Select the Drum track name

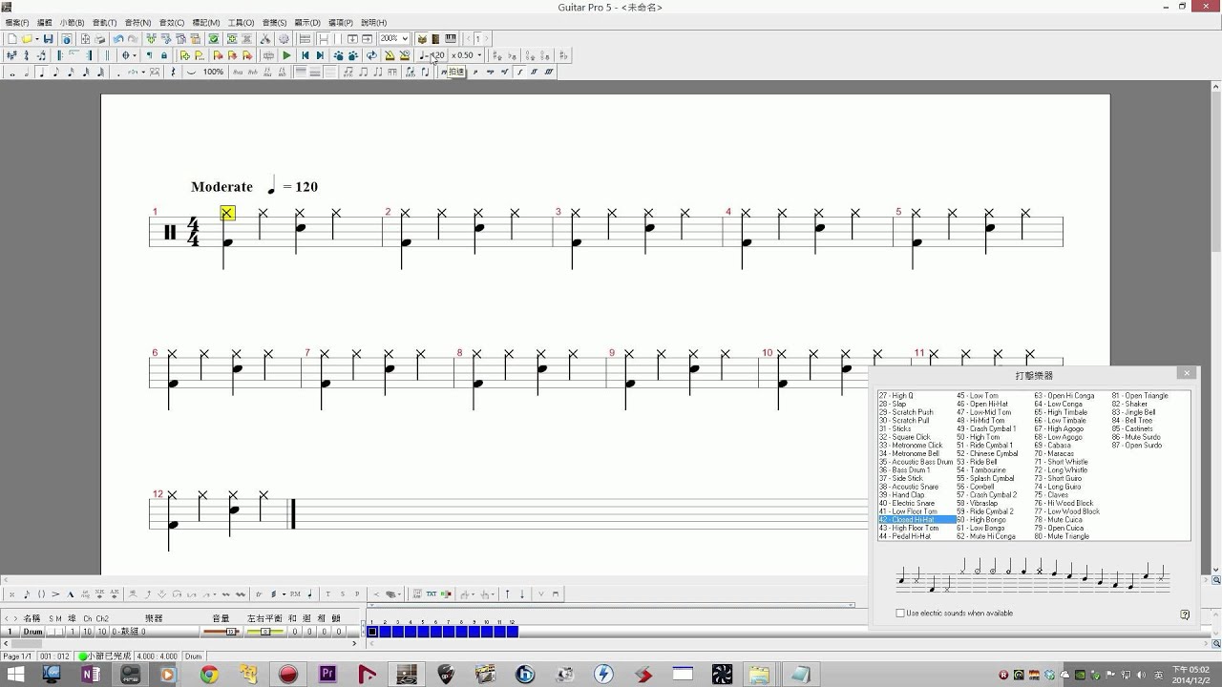tap(32, 632)
